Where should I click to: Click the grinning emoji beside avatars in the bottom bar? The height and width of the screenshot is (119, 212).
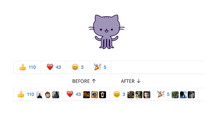pyautogui.click(x=117, y=94)
